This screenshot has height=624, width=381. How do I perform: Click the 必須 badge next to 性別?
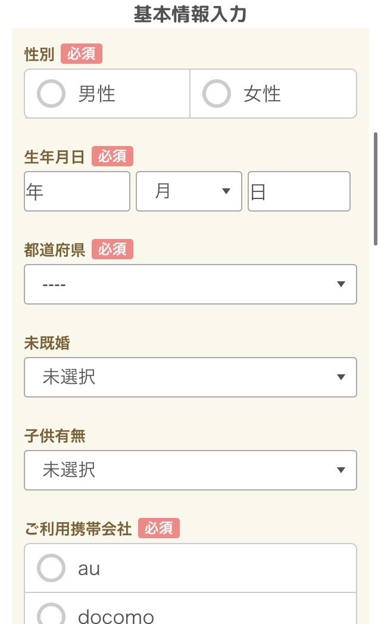point(81,54)
